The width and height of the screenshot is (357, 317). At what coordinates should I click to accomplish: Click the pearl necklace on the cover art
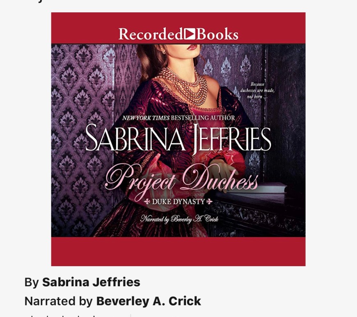point(183,87)
